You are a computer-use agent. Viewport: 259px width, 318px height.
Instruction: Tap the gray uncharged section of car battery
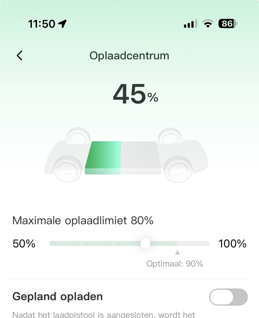pos(140,158)
